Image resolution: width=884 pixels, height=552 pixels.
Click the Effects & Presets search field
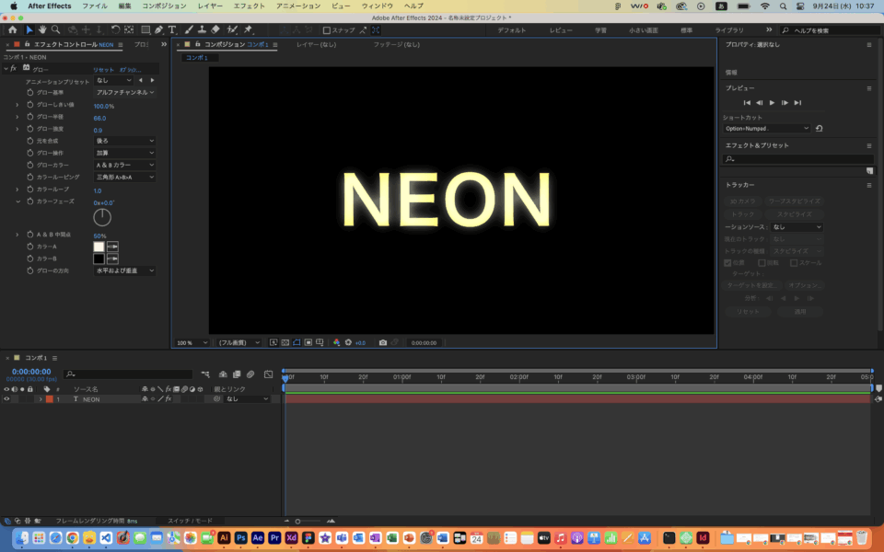point(797,159)
